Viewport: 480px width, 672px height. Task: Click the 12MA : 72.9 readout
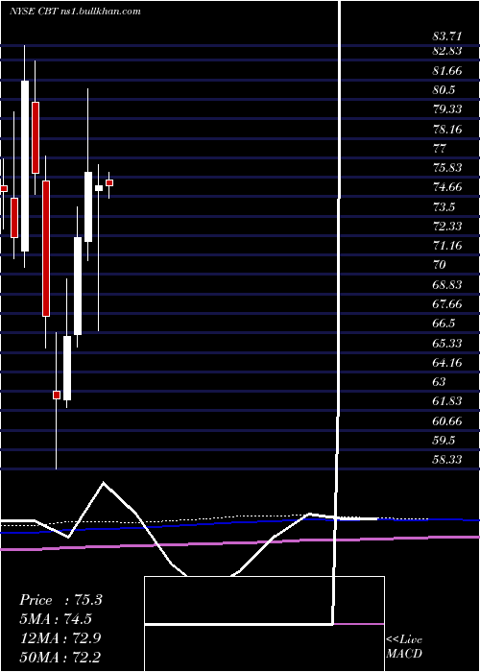[60, 638]
